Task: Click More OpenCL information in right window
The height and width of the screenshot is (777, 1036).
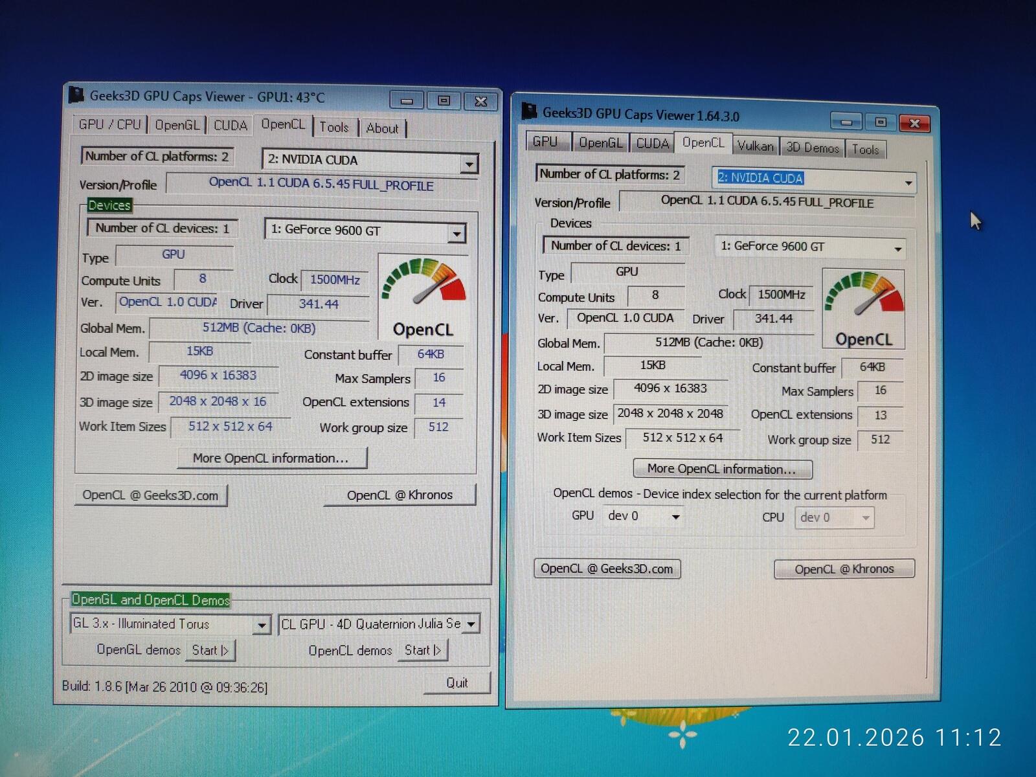Action: (723, 469)
